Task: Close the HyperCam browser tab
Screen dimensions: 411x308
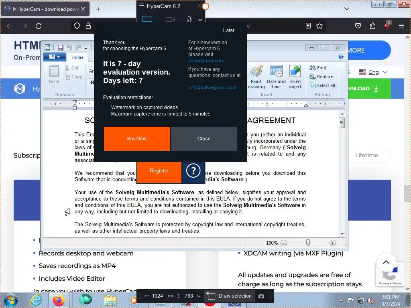Action: pos(83,9)
